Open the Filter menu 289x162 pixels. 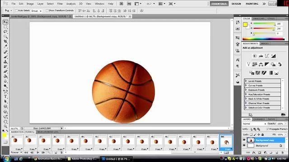60,4
